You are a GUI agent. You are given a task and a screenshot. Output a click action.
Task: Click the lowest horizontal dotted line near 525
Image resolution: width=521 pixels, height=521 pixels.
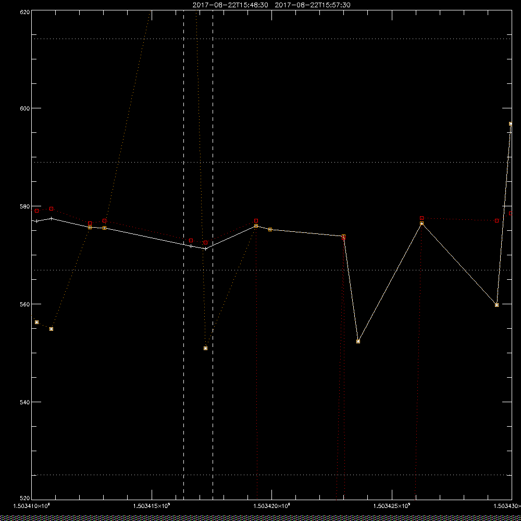tap(271, 475)
